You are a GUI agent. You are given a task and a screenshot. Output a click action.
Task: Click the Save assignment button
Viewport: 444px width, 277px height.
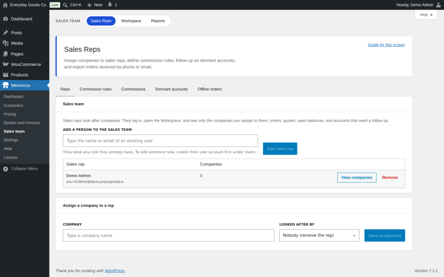[385, 235]
